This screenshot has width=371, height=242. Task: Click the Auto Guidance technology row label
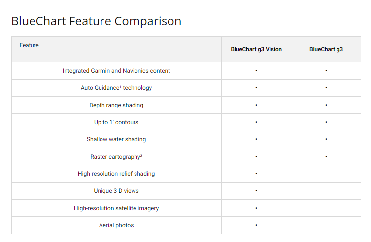click(116, 88)
